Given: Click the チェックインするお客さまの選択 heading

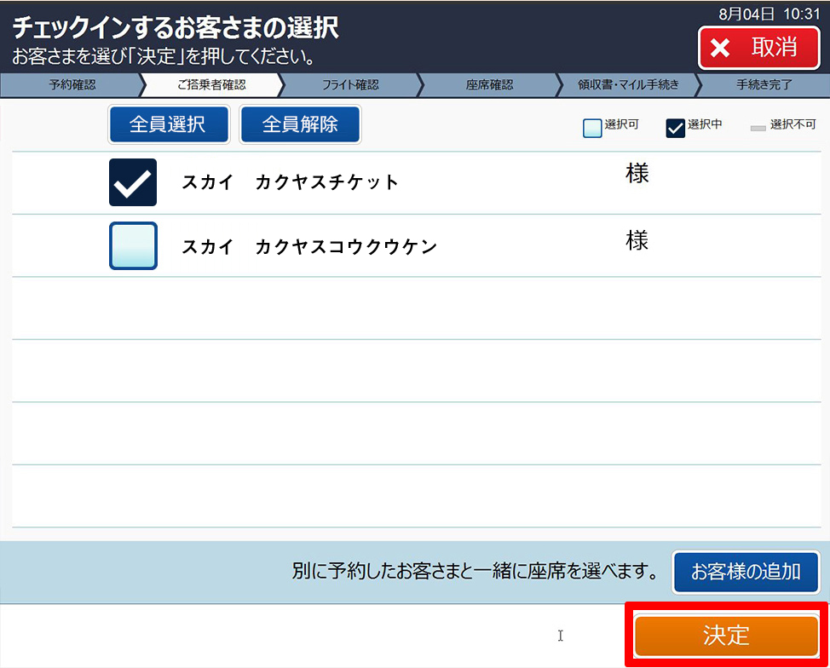Looking at the screenshot, I should click(176, 27).
